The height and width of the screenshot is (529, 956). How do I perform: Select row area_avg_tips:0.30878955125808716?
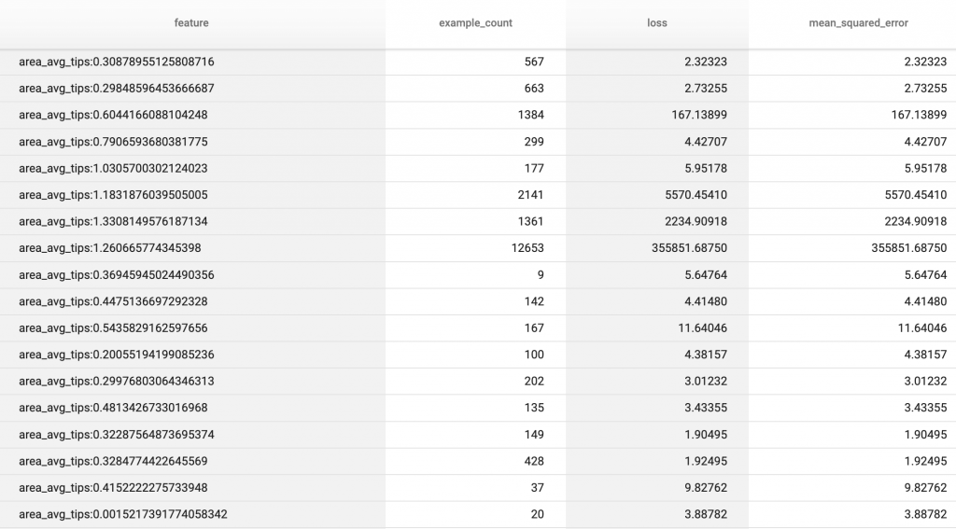478,62
